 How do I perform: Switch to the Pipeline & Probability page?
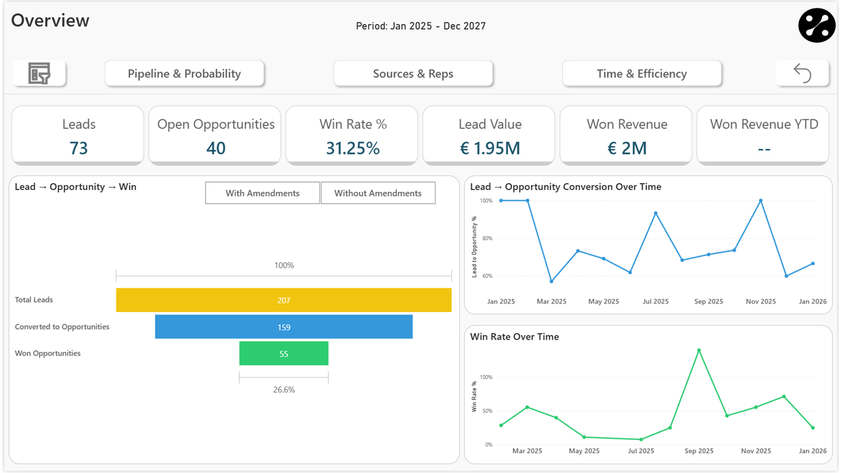[x=185, y=74]
